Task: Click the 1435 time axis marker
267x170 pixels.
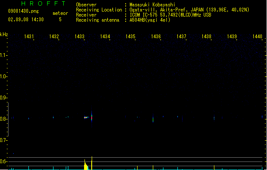Action: [130, 36]
